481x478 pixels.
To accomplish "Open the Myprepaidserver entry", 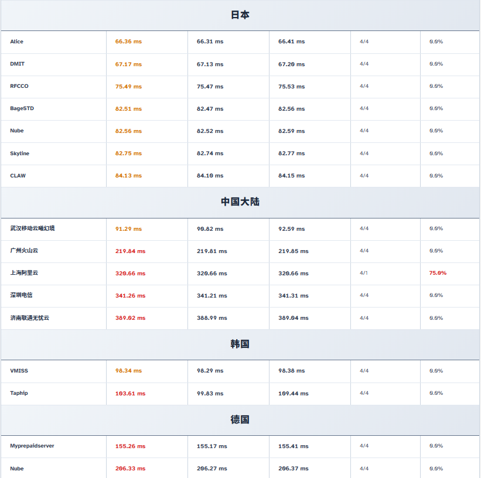I will 32,446.
